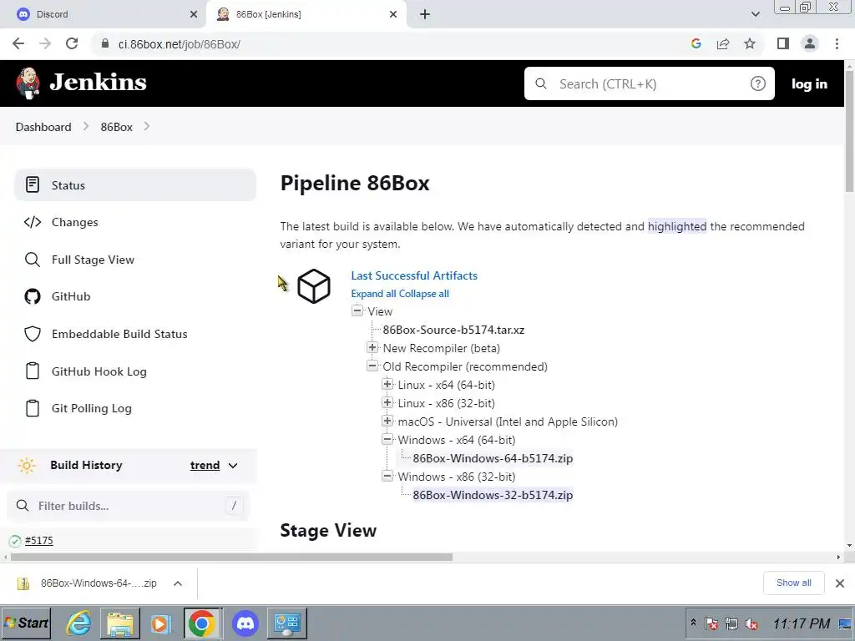Collapse the Old Recompiler (recommended) node
The height and width of the screenshot is (641, 855).
[x=372, y=366]
